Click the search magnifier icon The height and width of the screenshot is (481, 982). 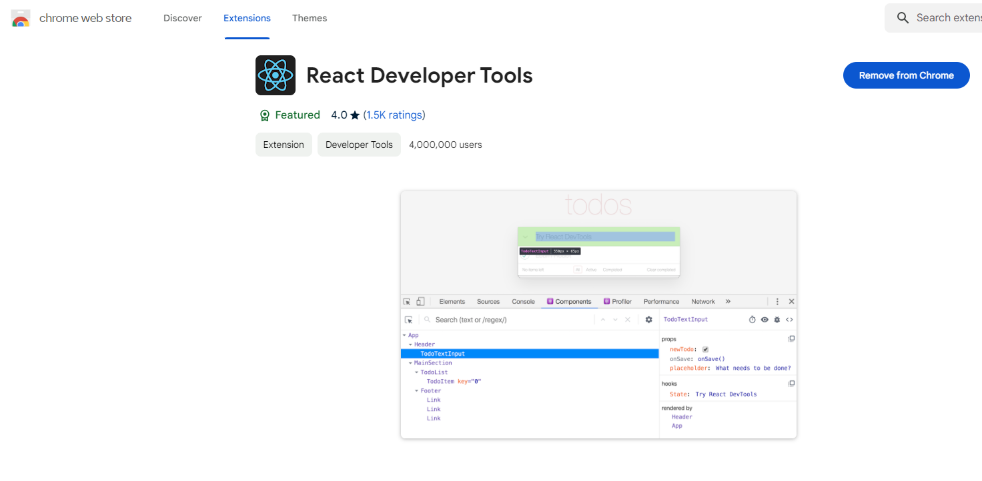tap(903, 18)
